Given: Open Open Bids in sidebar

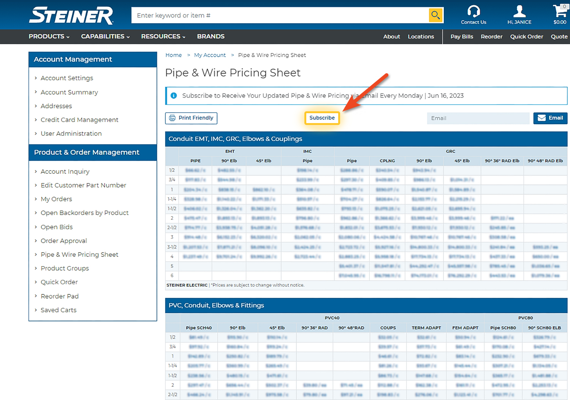Looking at the screenshot, I should click(57, 227).
